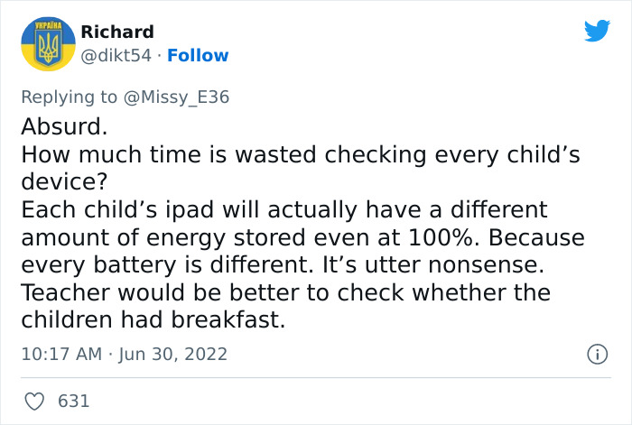Click the word 'device?' in tweet
Viewport: 632px width, 425px height.
[x=63, y=182]
